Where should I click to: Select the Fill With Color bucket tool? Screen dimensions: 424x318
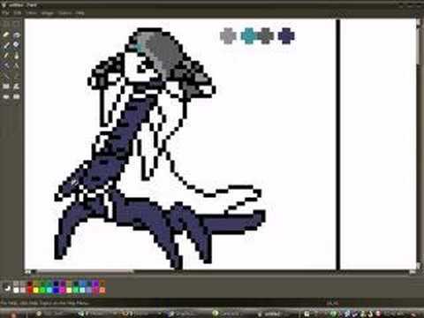pos(17,34)
